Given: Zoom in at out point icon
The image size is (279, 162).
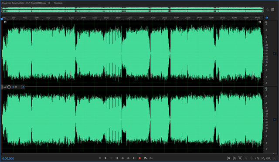Looking at the screenshot, I should point(263,158).
